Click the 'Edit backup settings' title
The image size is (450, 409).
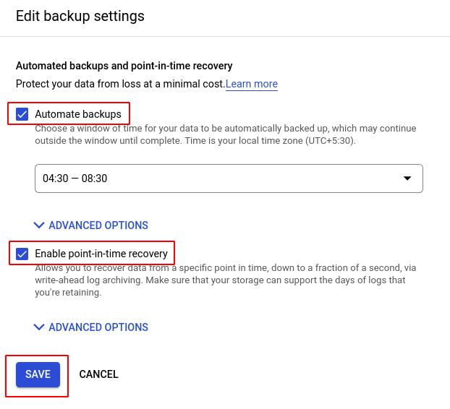pyautogui.click(x=80, y=16)
